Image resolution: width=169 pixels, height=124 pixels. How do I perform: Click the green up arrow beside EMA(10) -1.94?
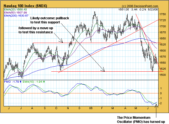pos(44,82)
